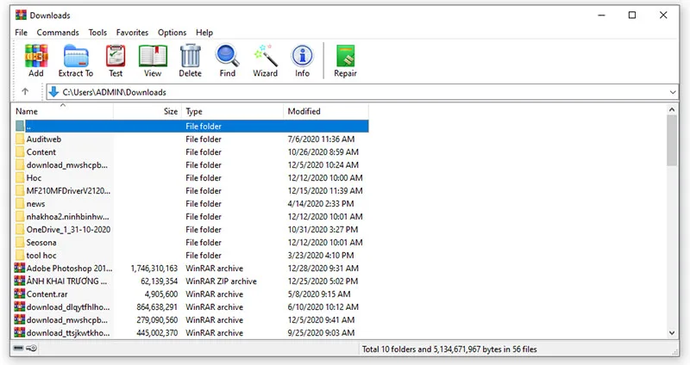This screenshot has width=690, height=365.
Task: Click the date 9/25/2020 9:03 AM
Action: [321, 333]
